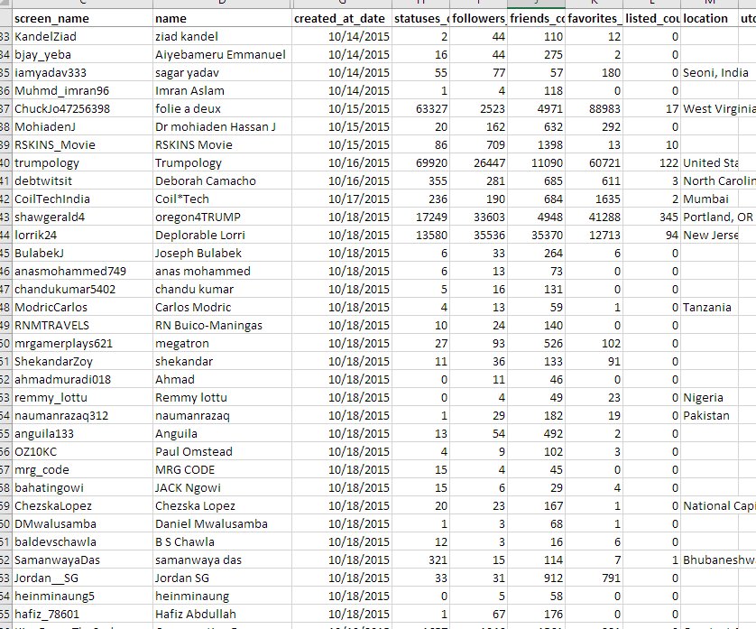The image size is (756, 629).
Task: Select name cell Deplorable Lorri
Action: (222, 235)
